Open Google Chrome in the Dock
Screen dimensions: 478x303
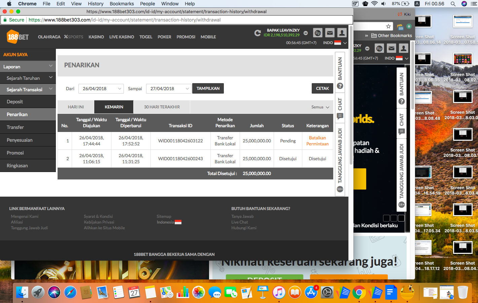point(359,292)
